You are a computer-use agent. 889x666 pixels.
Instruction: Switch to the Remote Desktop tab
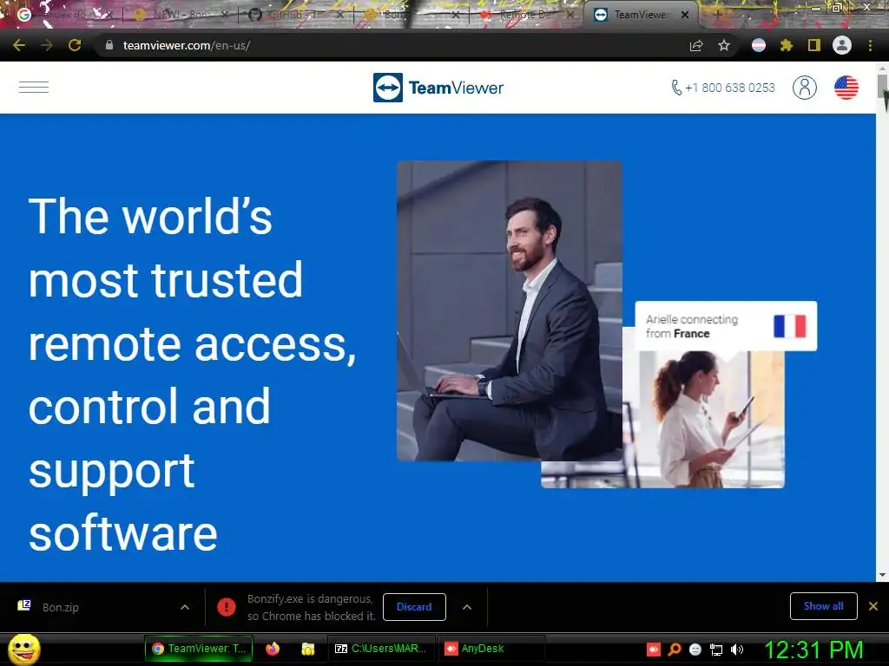[527, 15]
